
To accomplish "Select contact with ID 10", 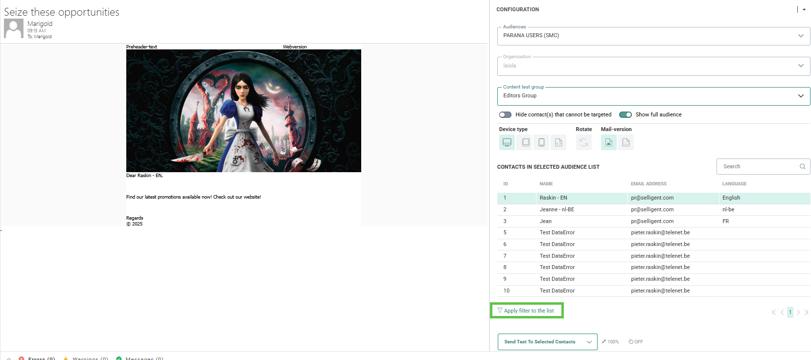I will [x=653, y=291].
